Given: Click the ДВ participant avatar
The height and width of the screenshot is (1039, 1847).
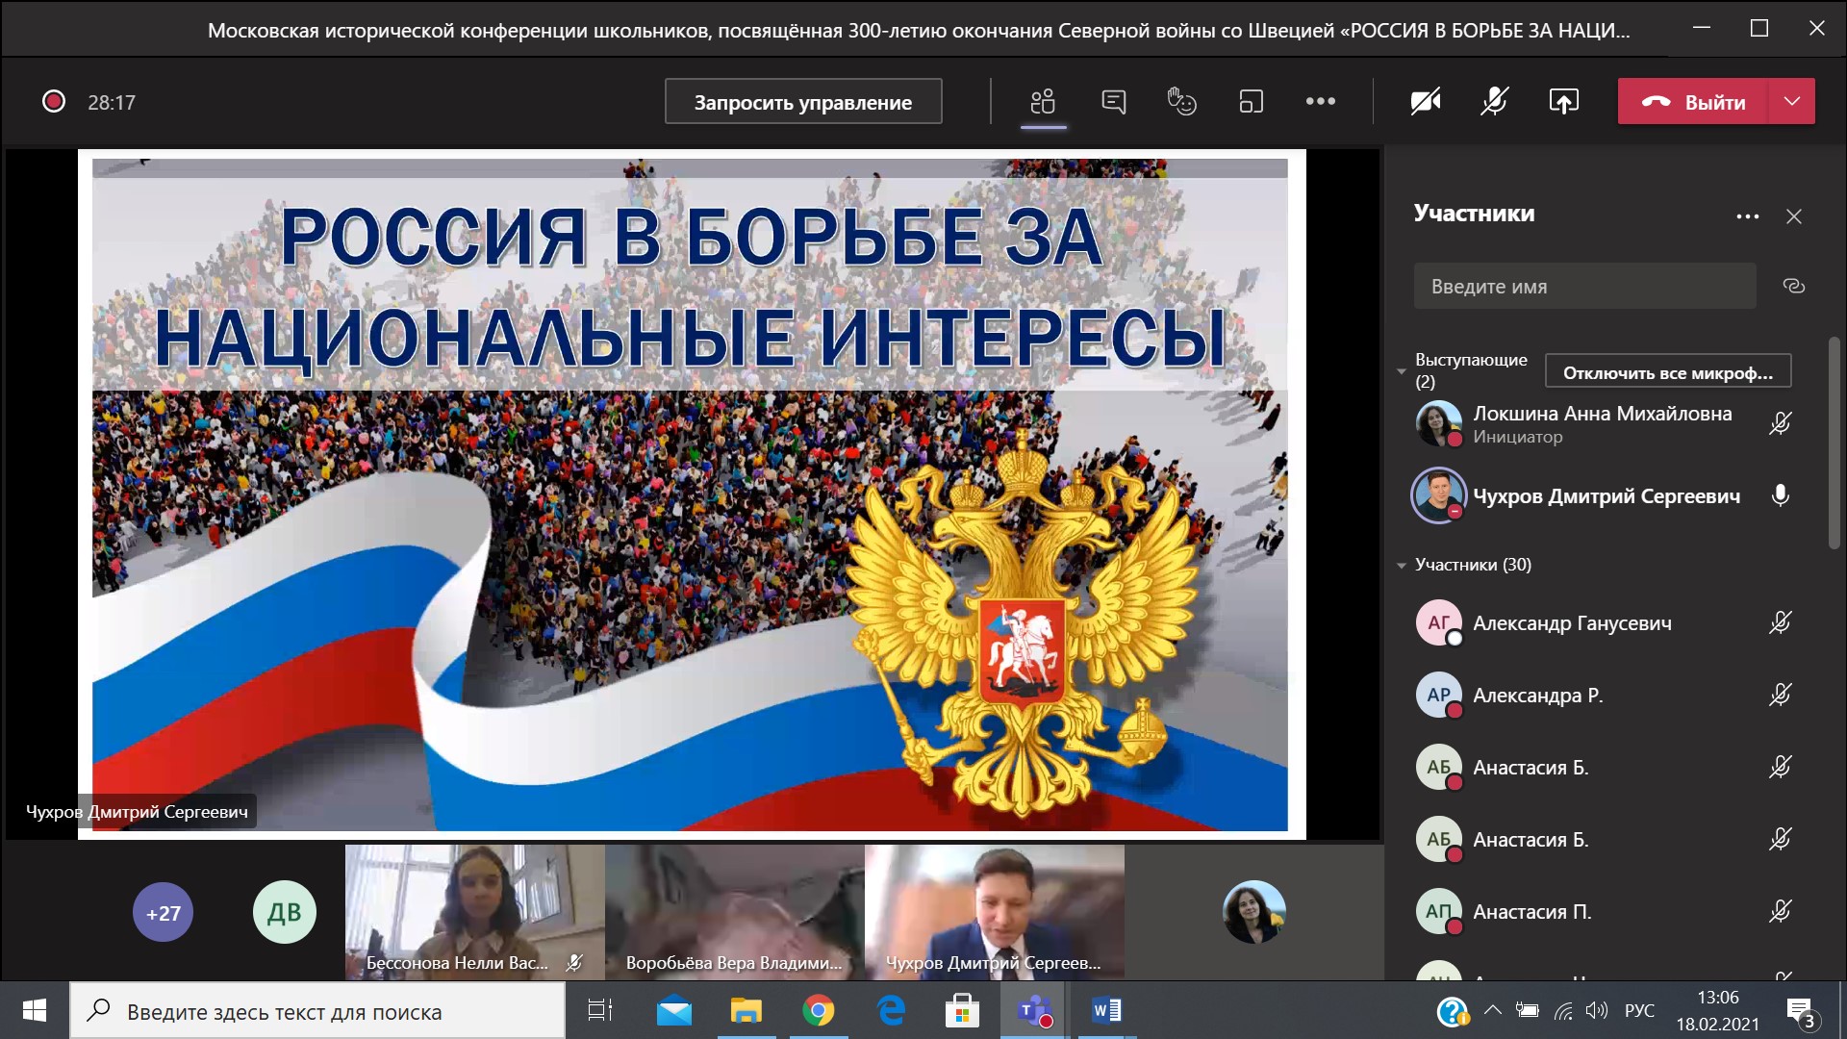Looking at the screenshot, I should click(284, 912).
